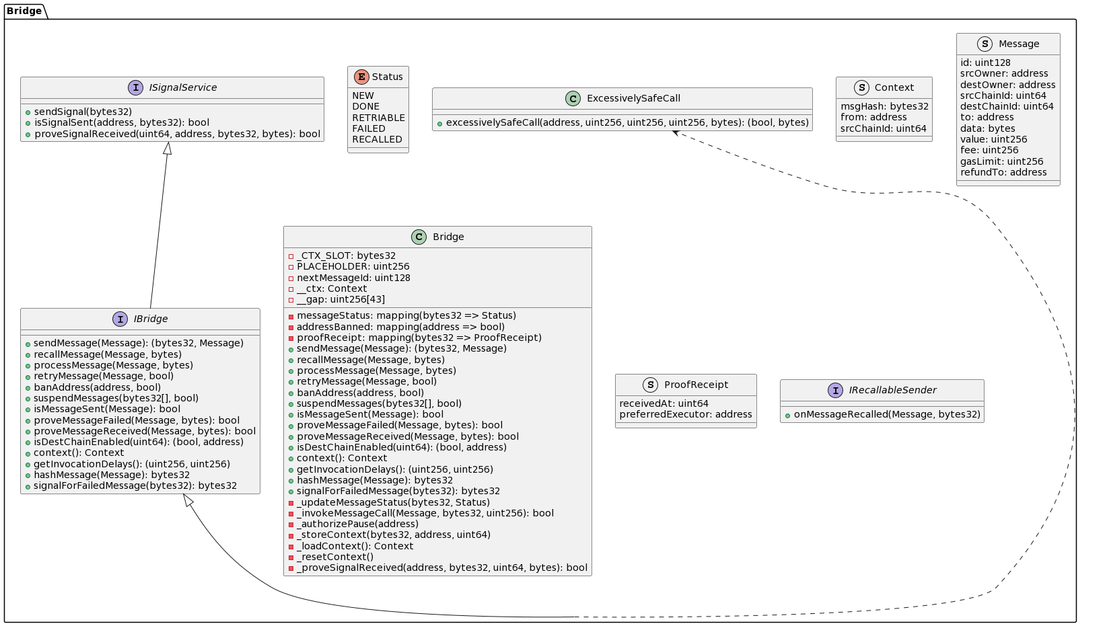
Task: Select sendMessage method in IBridge interface
Action: coord(138,344)
